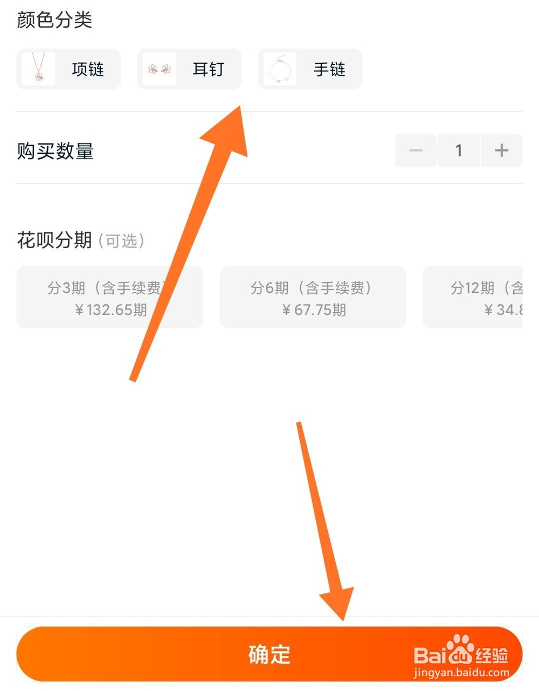539x691 pixels.
Task: Click the purchase quantity number field
Action: (x=459, y=150)
